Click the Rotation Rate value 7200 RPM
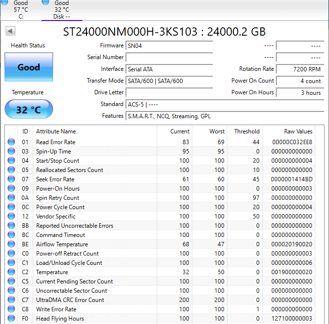This screenshot has width=329, height=324. click(x=300, y=69)
